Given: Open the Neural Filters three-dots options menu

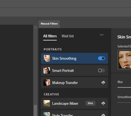Looking at the screenshot, I should click(102, 35).
